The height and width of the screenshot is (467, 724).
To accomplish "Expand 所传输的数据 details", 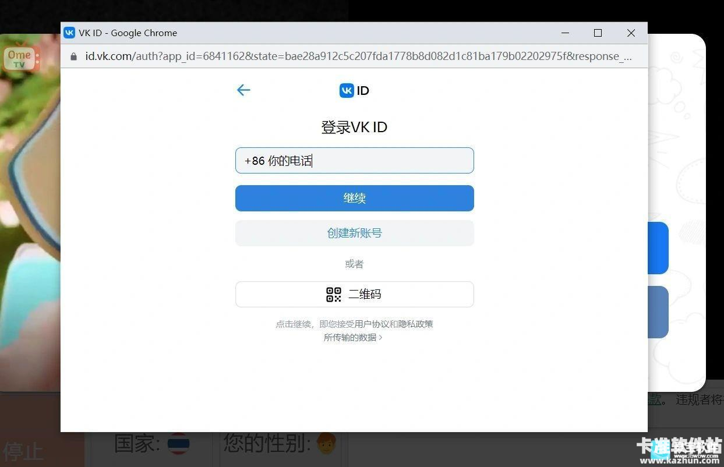I will click(353, 338).
